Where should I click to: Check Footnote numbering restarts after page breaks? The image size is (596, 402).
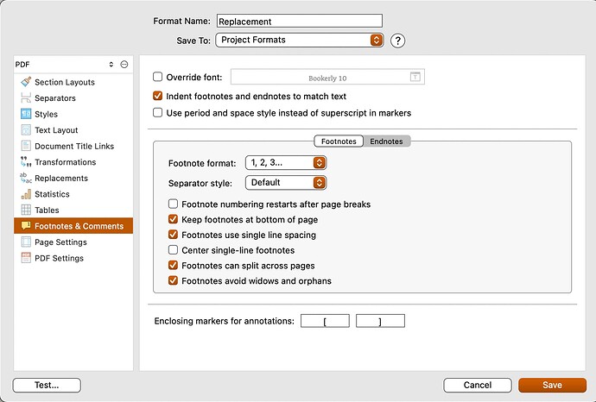173,204
